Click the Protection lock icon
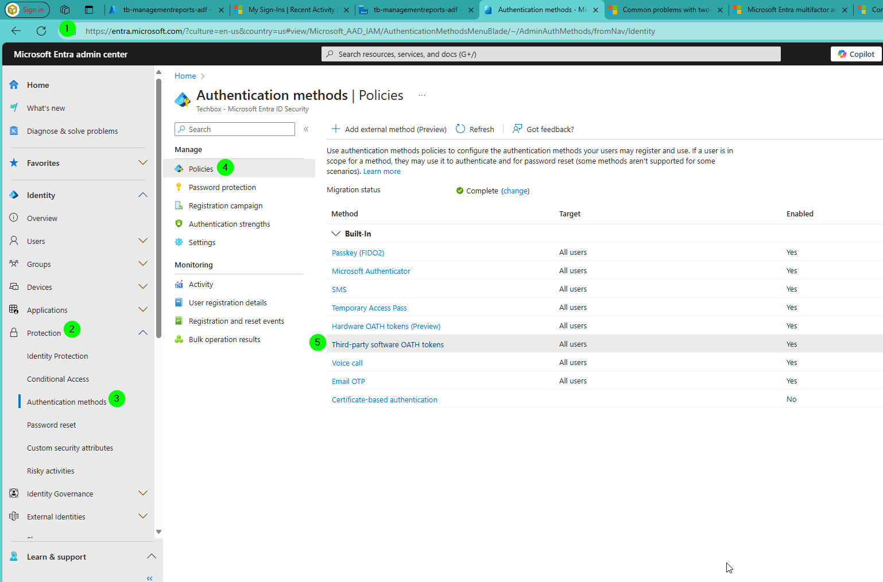 click(14, 333)
